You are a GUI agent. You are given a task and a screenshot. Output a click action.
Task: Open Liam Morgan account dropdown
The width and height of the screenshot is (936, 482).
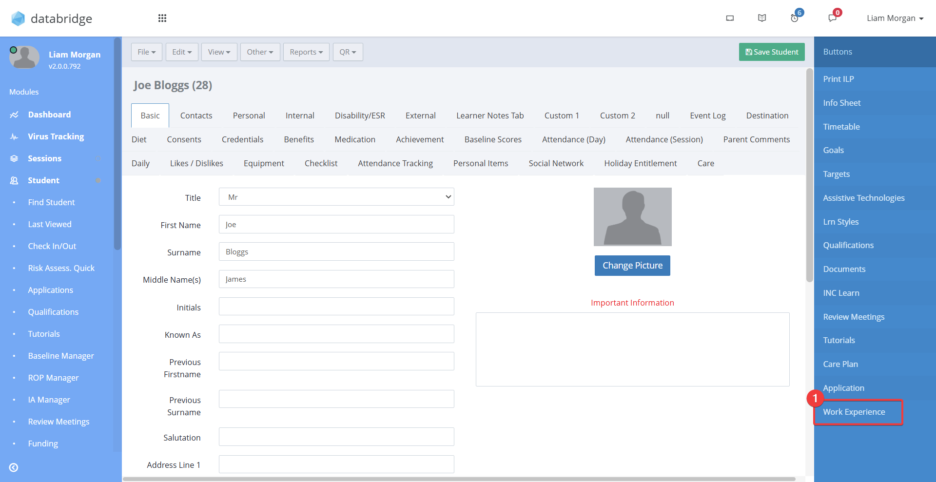[895, 18]
